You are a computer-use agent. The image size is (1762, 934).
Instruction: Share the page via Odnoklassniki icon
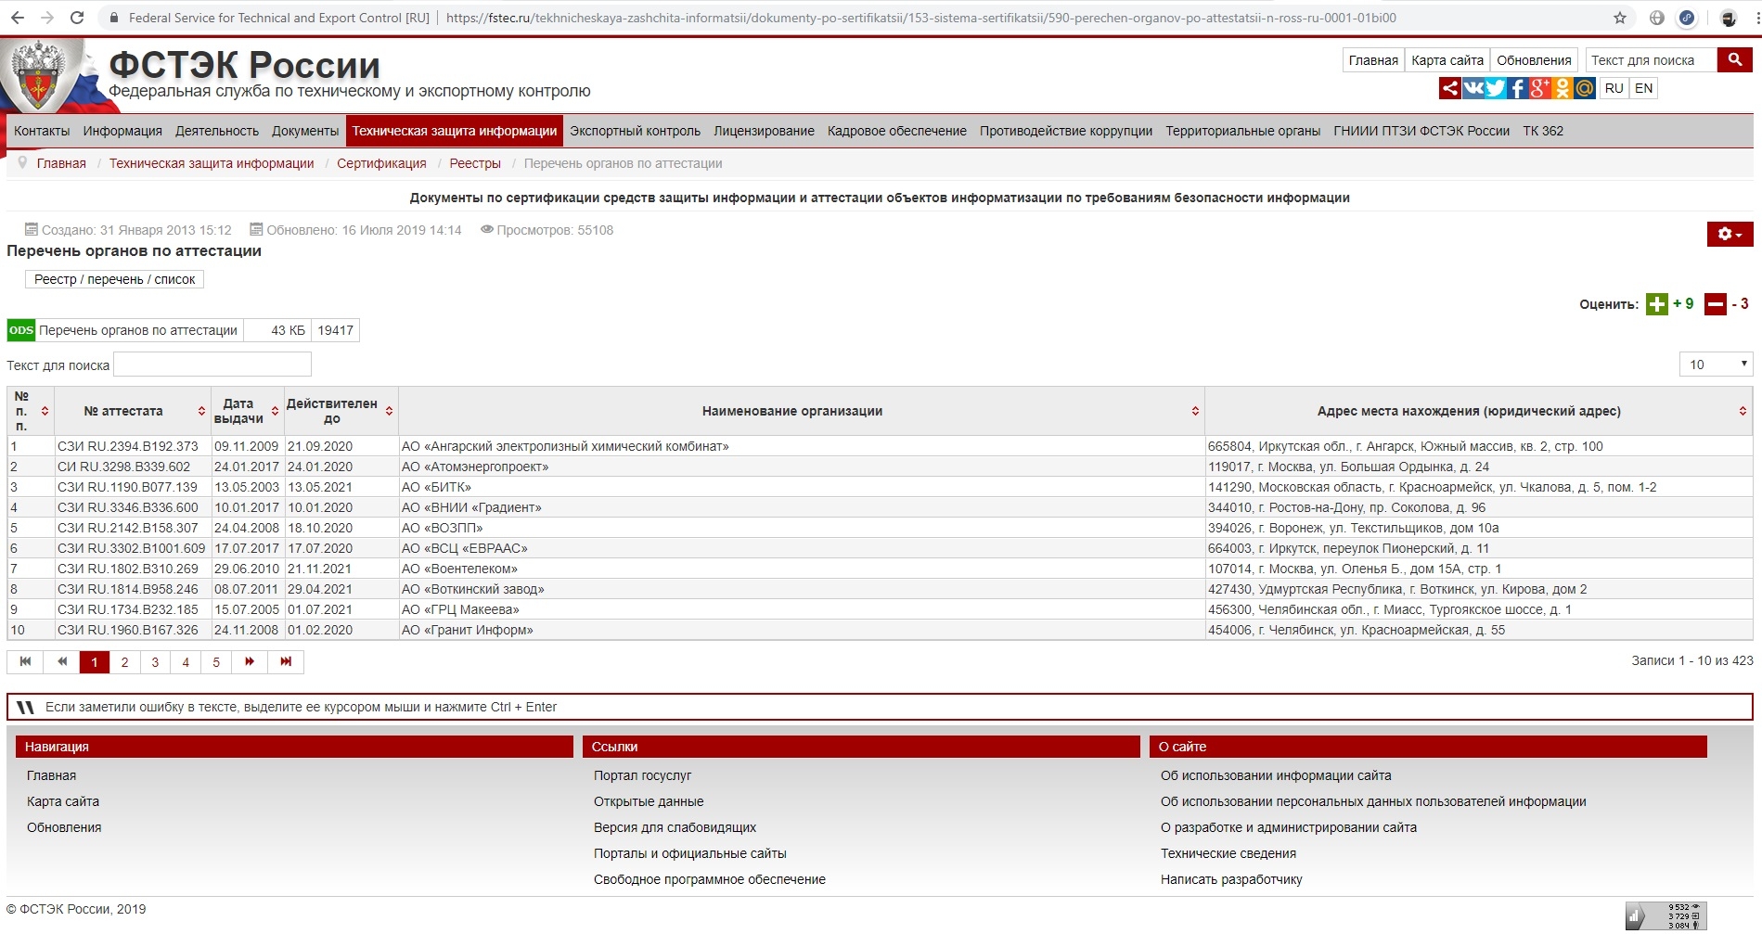tap(1563, 88)
